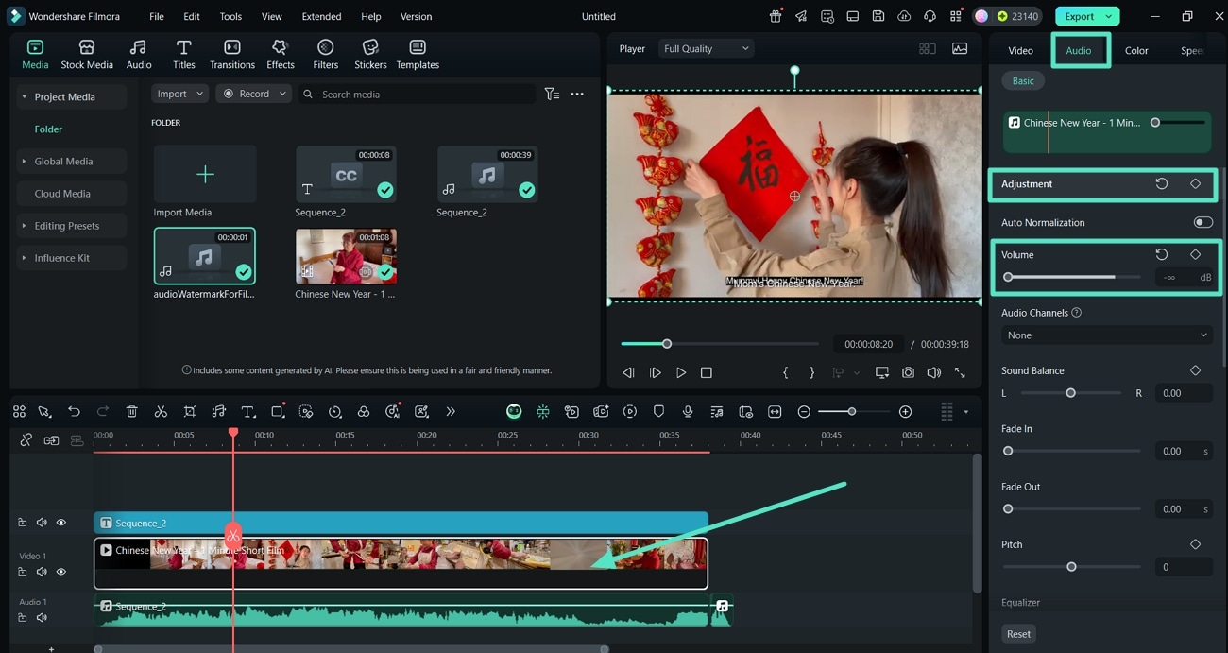Mute the Video 1 track
This screenshot has height=653, width=1228.
coord(42,572)
